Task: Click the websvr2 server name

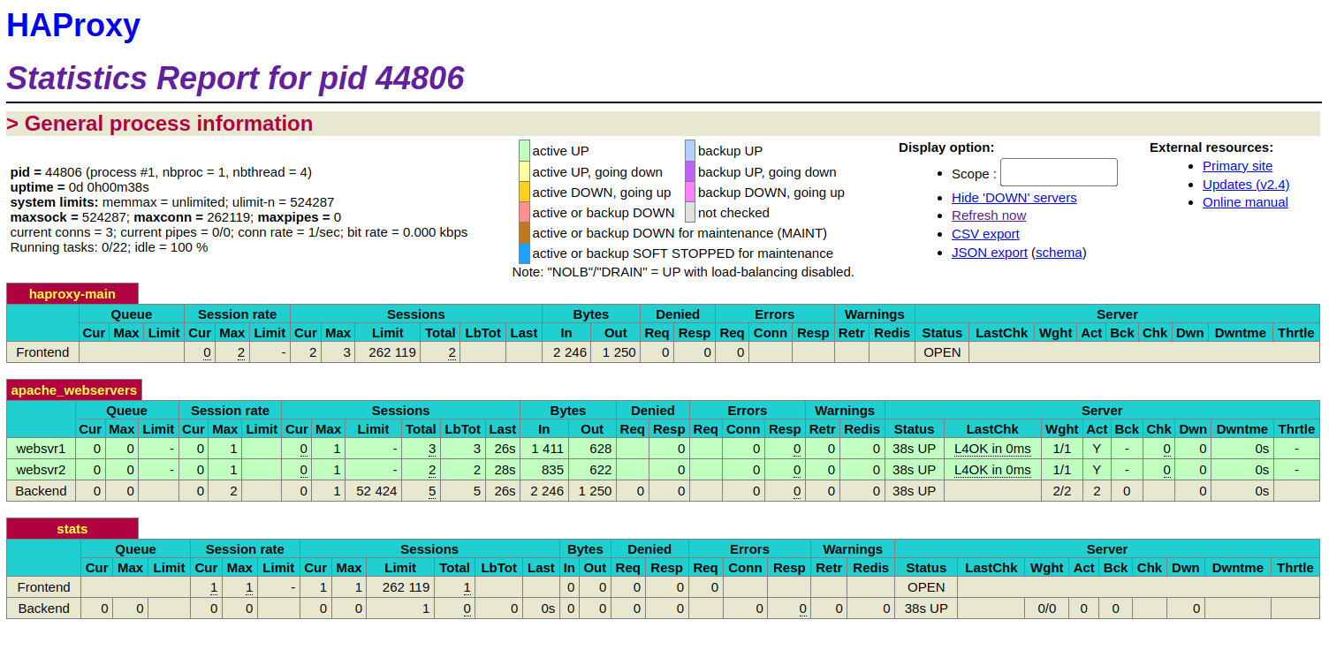Action: tap(41, 470)
